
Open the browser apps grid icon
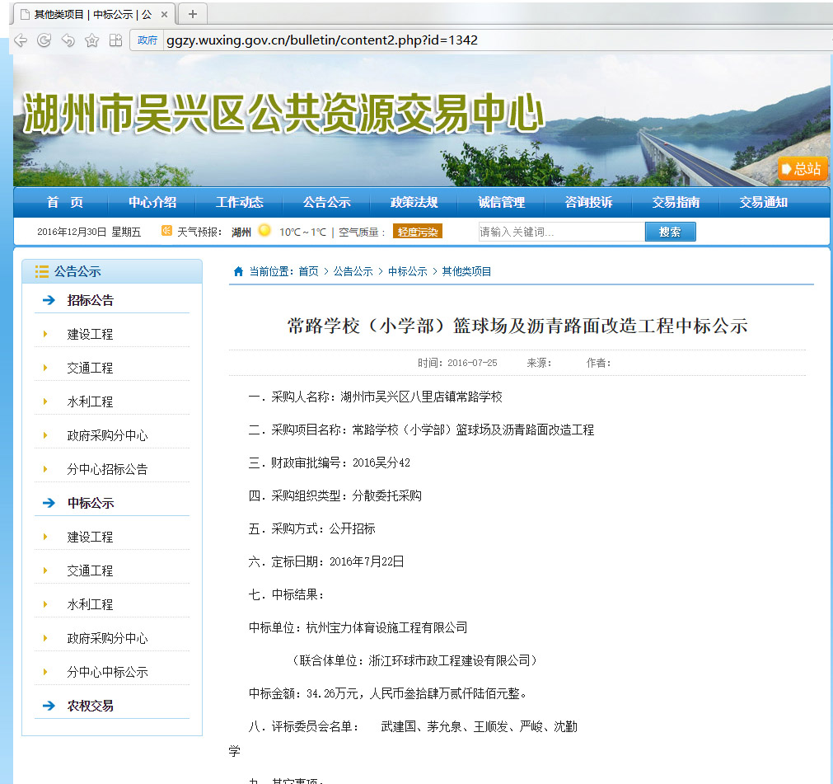[115, 40]
